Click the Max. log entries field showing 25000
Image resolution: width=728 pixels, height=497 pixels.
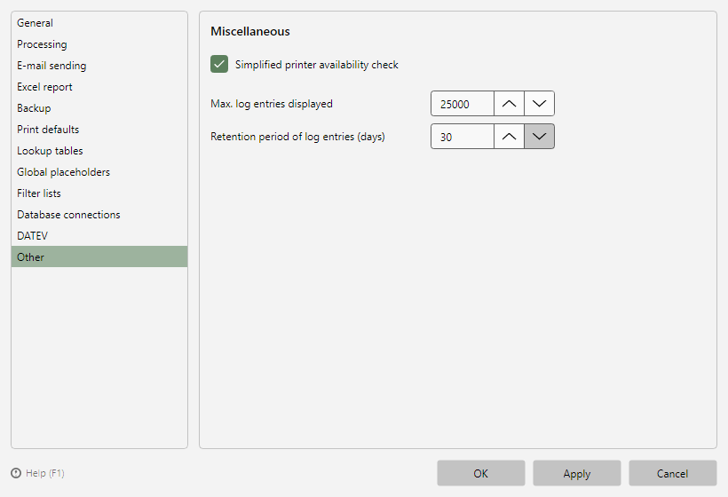[x=463, y=104]
